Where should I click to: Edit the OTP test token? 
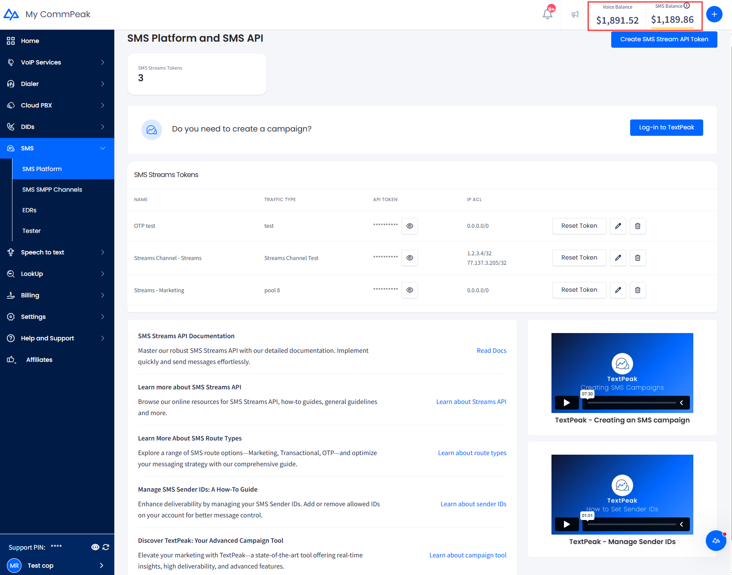618,226
